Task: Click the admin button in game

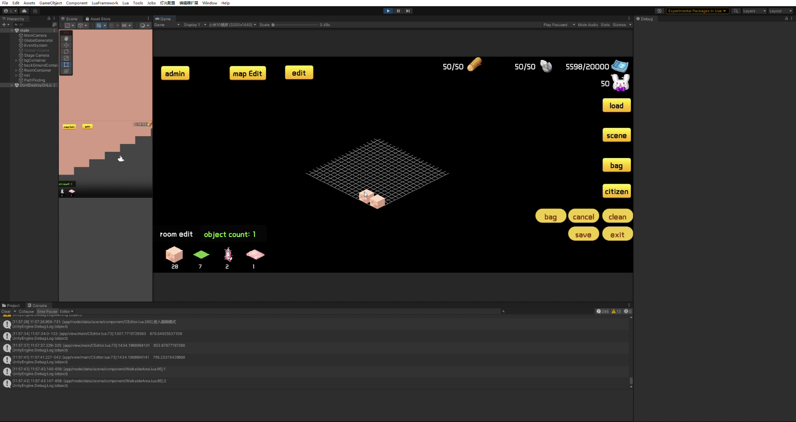Action: 175,73
